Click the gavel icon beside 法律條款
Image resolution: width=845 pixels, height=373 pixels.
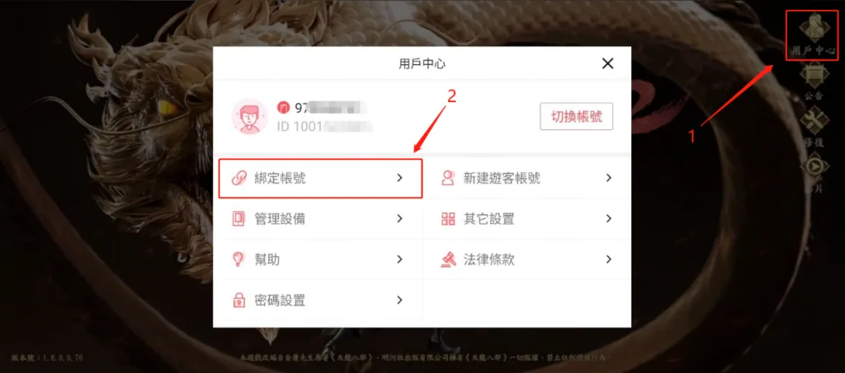[448, 259]
